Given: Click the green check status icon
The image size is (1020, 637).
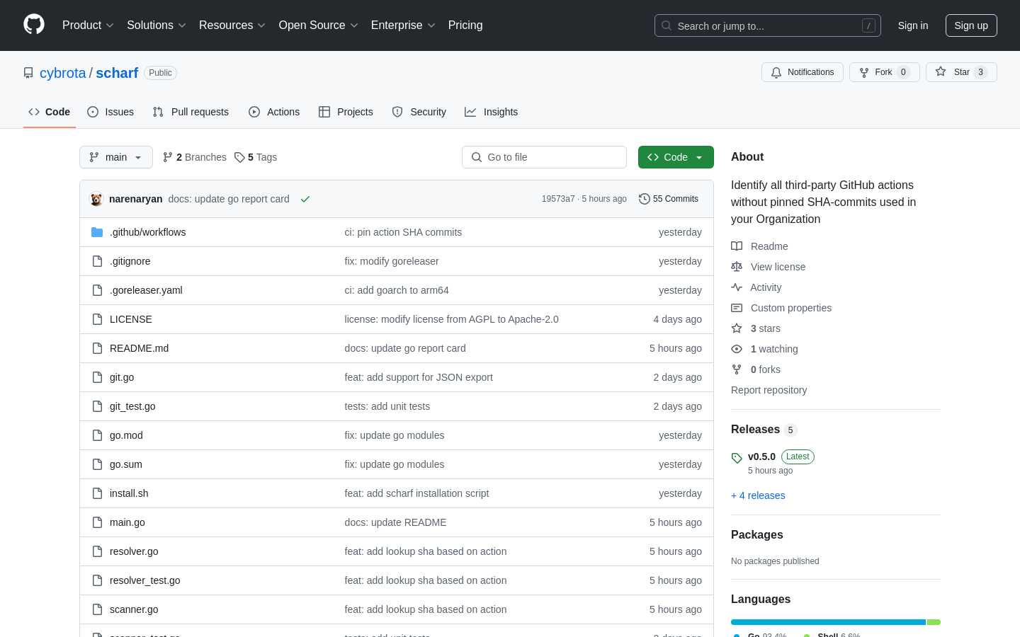Looking at the screenshot, I should click(x=305, y=199).
